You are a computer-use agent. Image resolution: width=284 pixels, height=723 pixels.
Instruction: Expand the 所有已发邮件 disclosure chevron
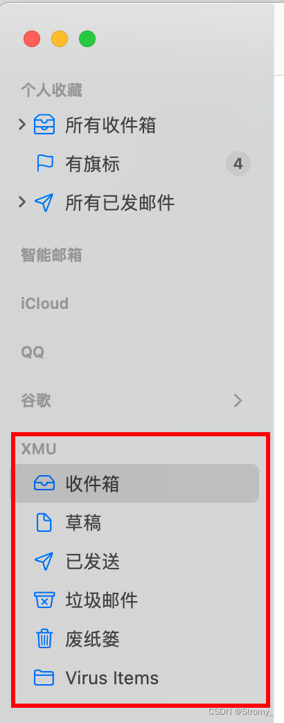tap(21, 202)
